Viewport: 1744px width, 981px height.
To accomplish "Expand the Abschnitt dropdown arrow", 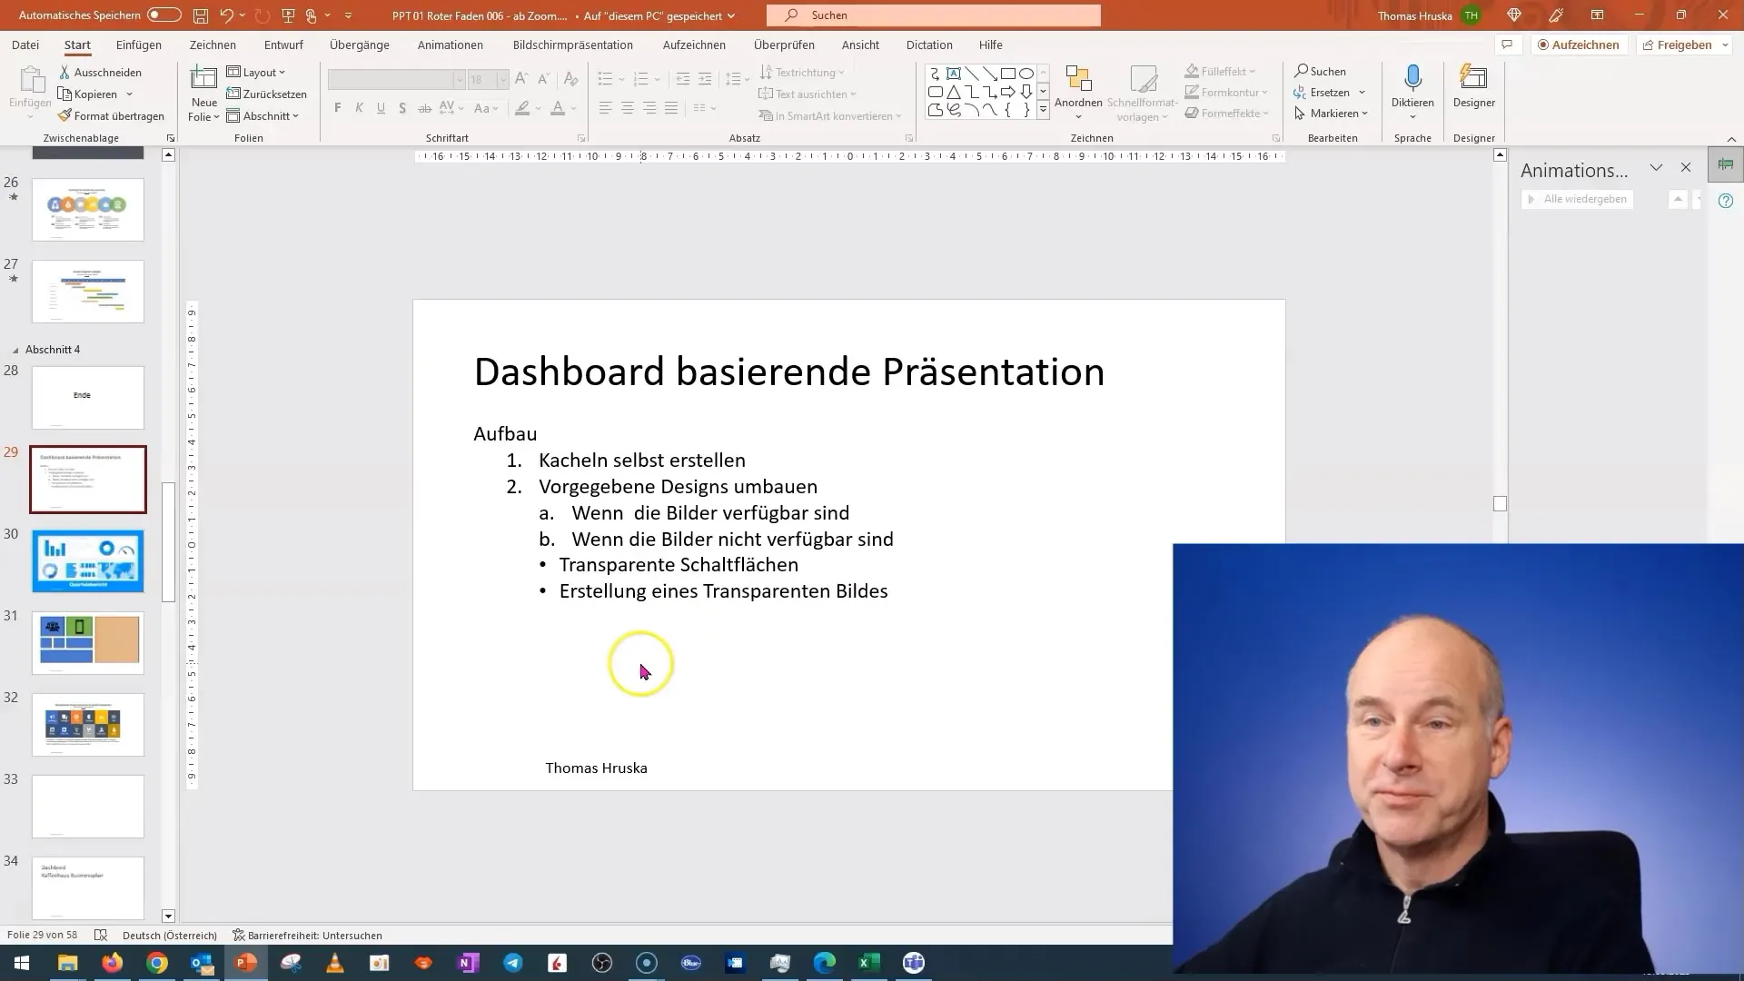I will click(296, 116).
